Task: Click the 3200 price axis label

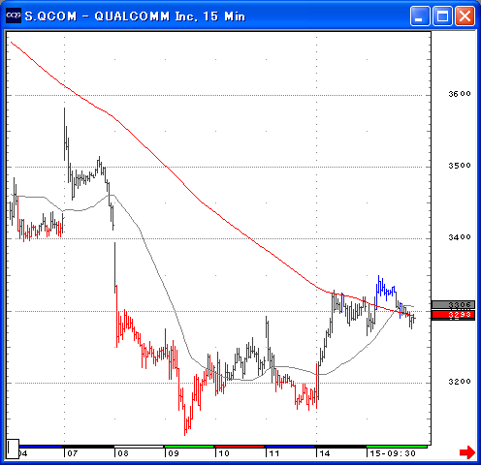Action: click(460, 382)
